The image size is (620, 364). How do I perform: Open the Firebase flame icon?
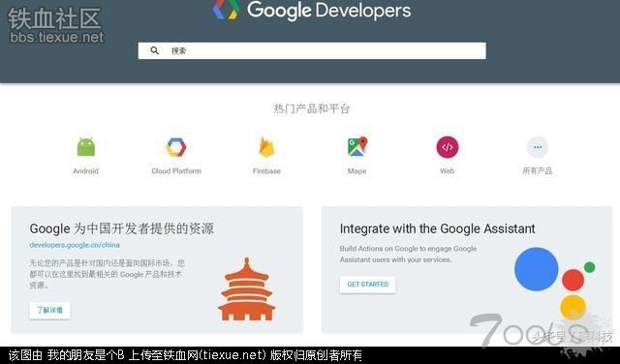[266, 147]
